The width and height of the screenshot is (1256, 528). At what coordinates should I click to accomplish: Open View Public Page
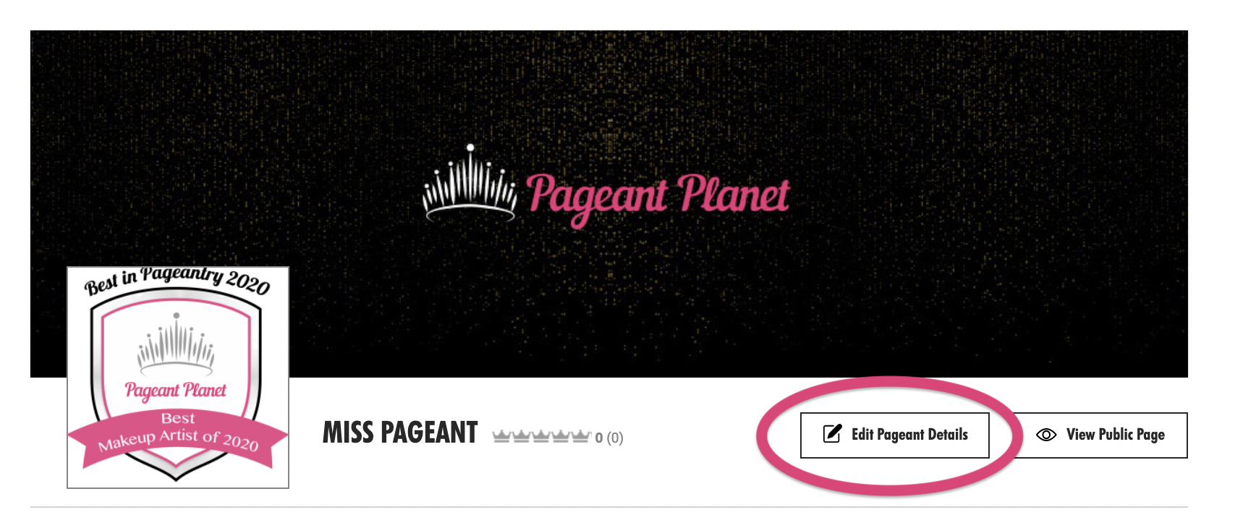pos(1099,435)
